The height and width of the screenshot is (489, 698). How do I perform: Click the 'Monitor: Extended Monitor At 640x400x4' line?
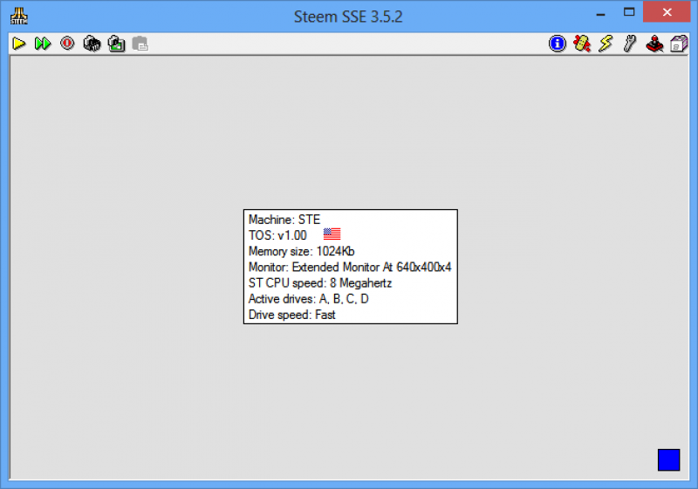point(350,268)
